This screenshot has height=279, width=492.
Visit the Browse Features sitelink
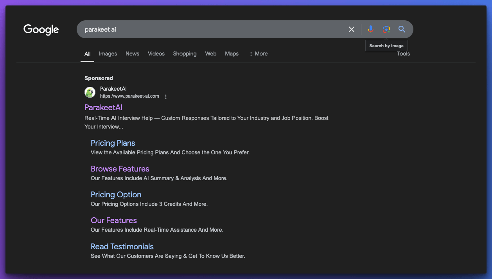(x=120, y=169)
